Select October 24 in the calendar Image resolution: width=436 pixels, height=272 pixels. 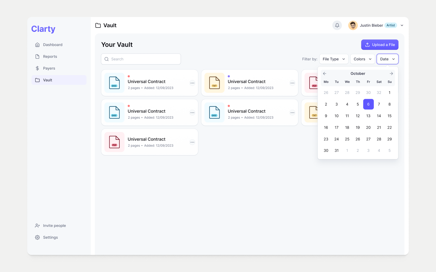(337, 139)
